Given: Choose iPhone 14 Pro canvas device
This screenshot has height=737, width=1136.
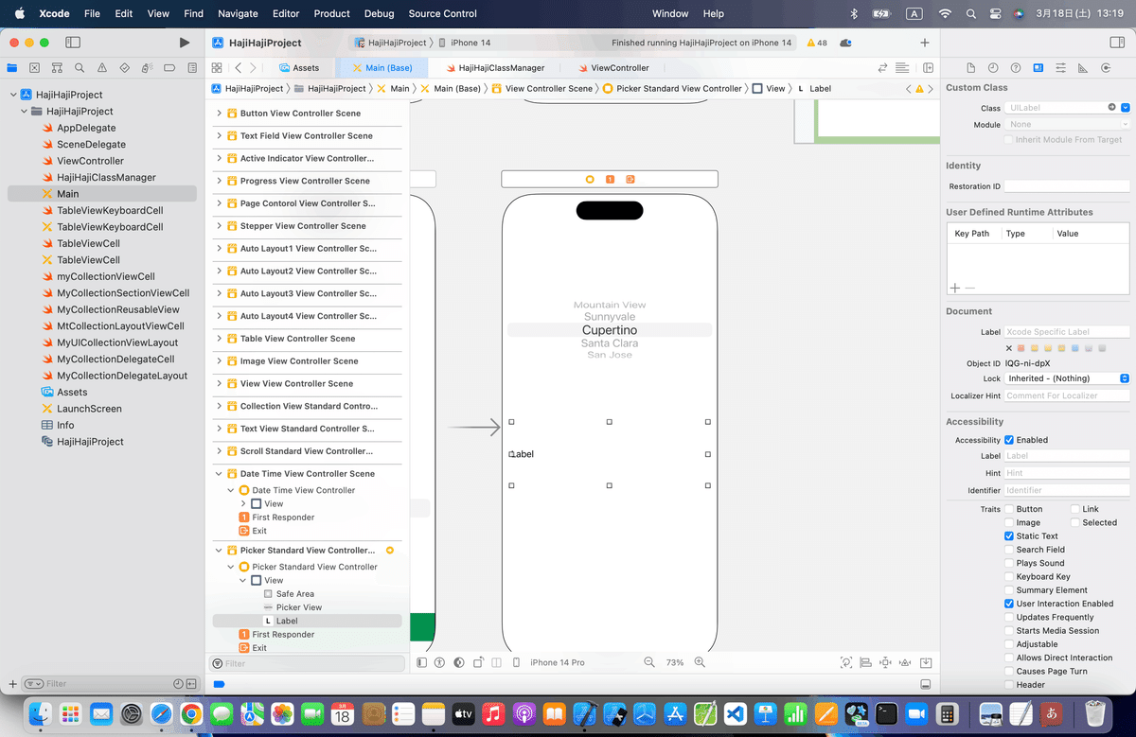Looking at the screenshot, I should [557, 662].
